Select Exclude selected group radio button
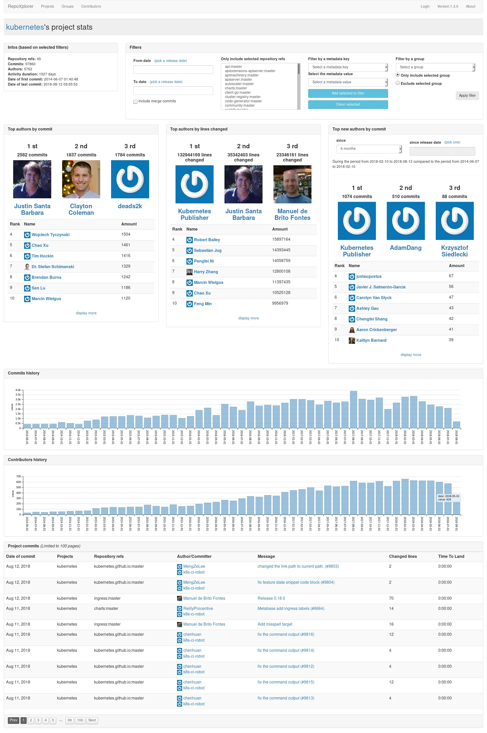Image resolution: width=487 pixels, height=733 pixels. pyautogui.click(x=397, y=83)
